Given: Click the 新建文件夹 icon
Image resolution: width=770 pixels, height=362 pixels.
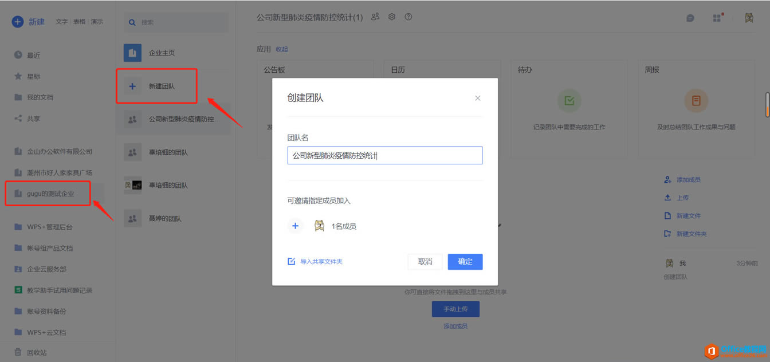Looking at the screenshot, I should (667, 233).
